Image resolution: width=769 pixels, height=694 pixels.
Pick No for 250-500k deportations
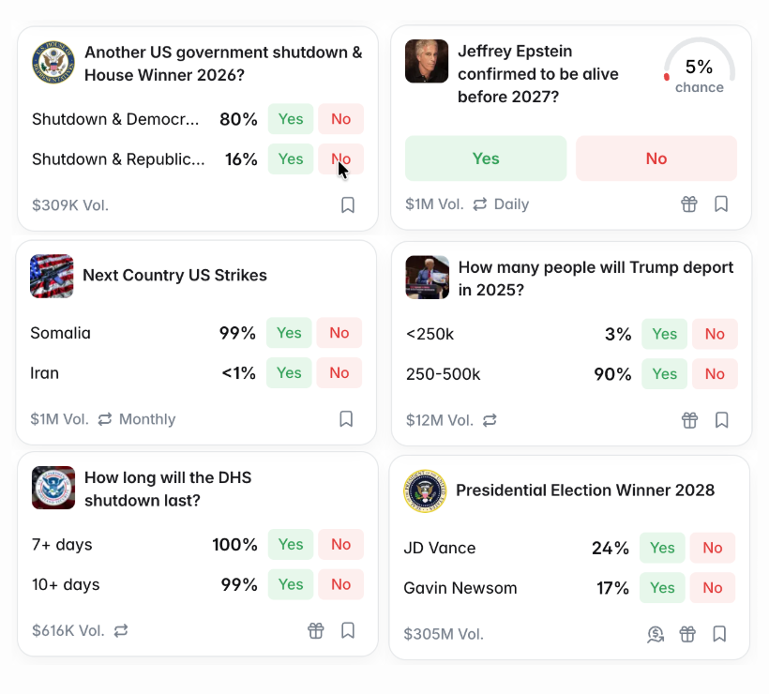click(715, 374)
